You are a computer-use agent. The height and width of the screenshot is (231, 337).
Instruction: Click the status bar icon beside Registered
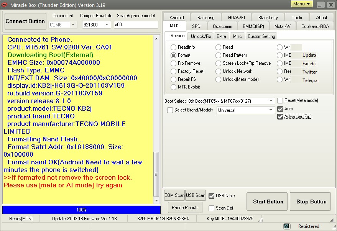click(x=286, y=226)
